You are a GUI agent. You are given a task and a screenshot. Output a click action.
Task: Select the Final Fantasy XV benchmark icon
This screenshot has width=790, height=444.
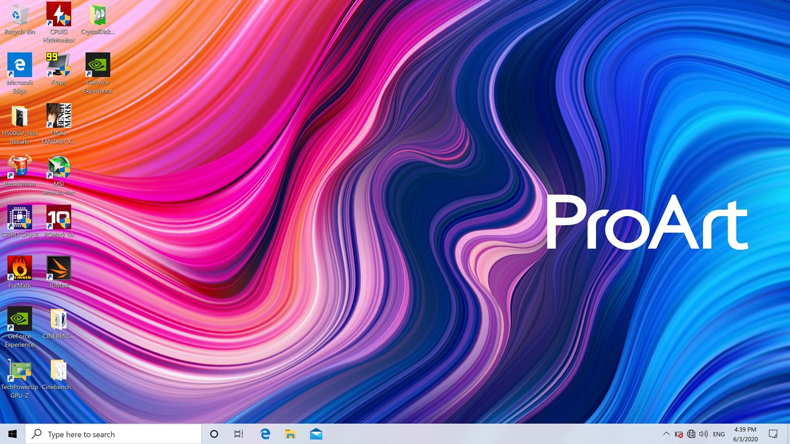click(59, 125)
